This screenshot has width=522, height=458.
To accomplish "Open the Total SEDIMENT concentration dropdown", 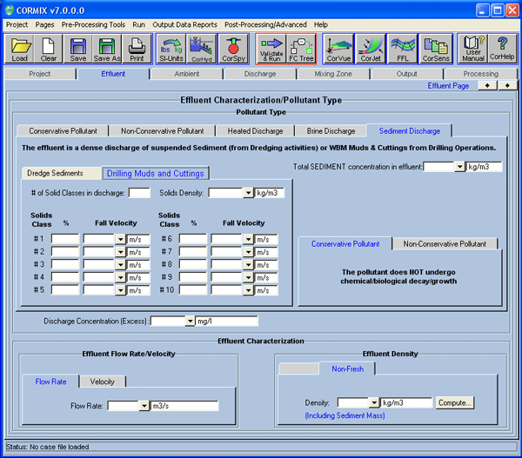I will (459, 167).
